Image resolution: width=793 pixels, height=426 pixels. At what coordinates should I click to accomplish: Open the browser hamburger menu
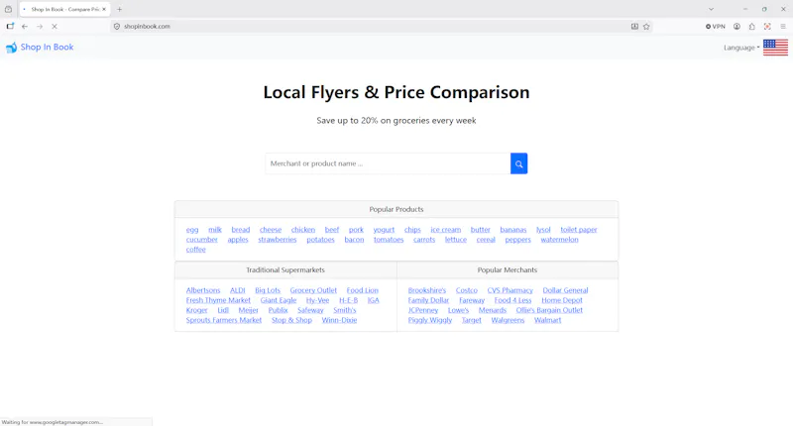[x=783, y=27]
